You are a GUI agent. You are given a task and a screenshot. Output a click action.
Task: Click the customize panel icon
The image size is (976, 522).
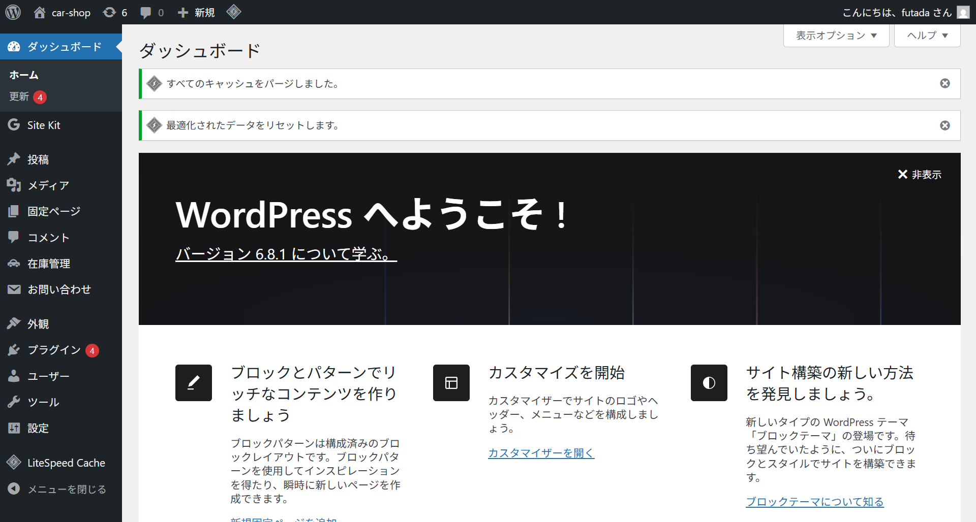pyautogui.click(x=451, y=383)
